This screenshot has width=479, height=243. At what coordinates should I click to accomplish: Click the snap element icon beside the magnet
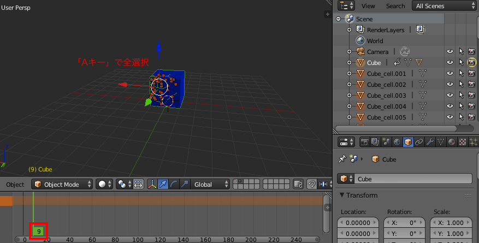tap(324, 184)
